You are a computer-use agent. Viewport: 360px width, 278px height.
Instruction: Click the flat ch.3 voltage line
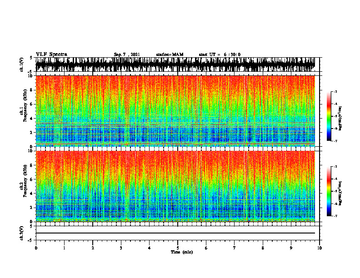[x=175, y=233]
